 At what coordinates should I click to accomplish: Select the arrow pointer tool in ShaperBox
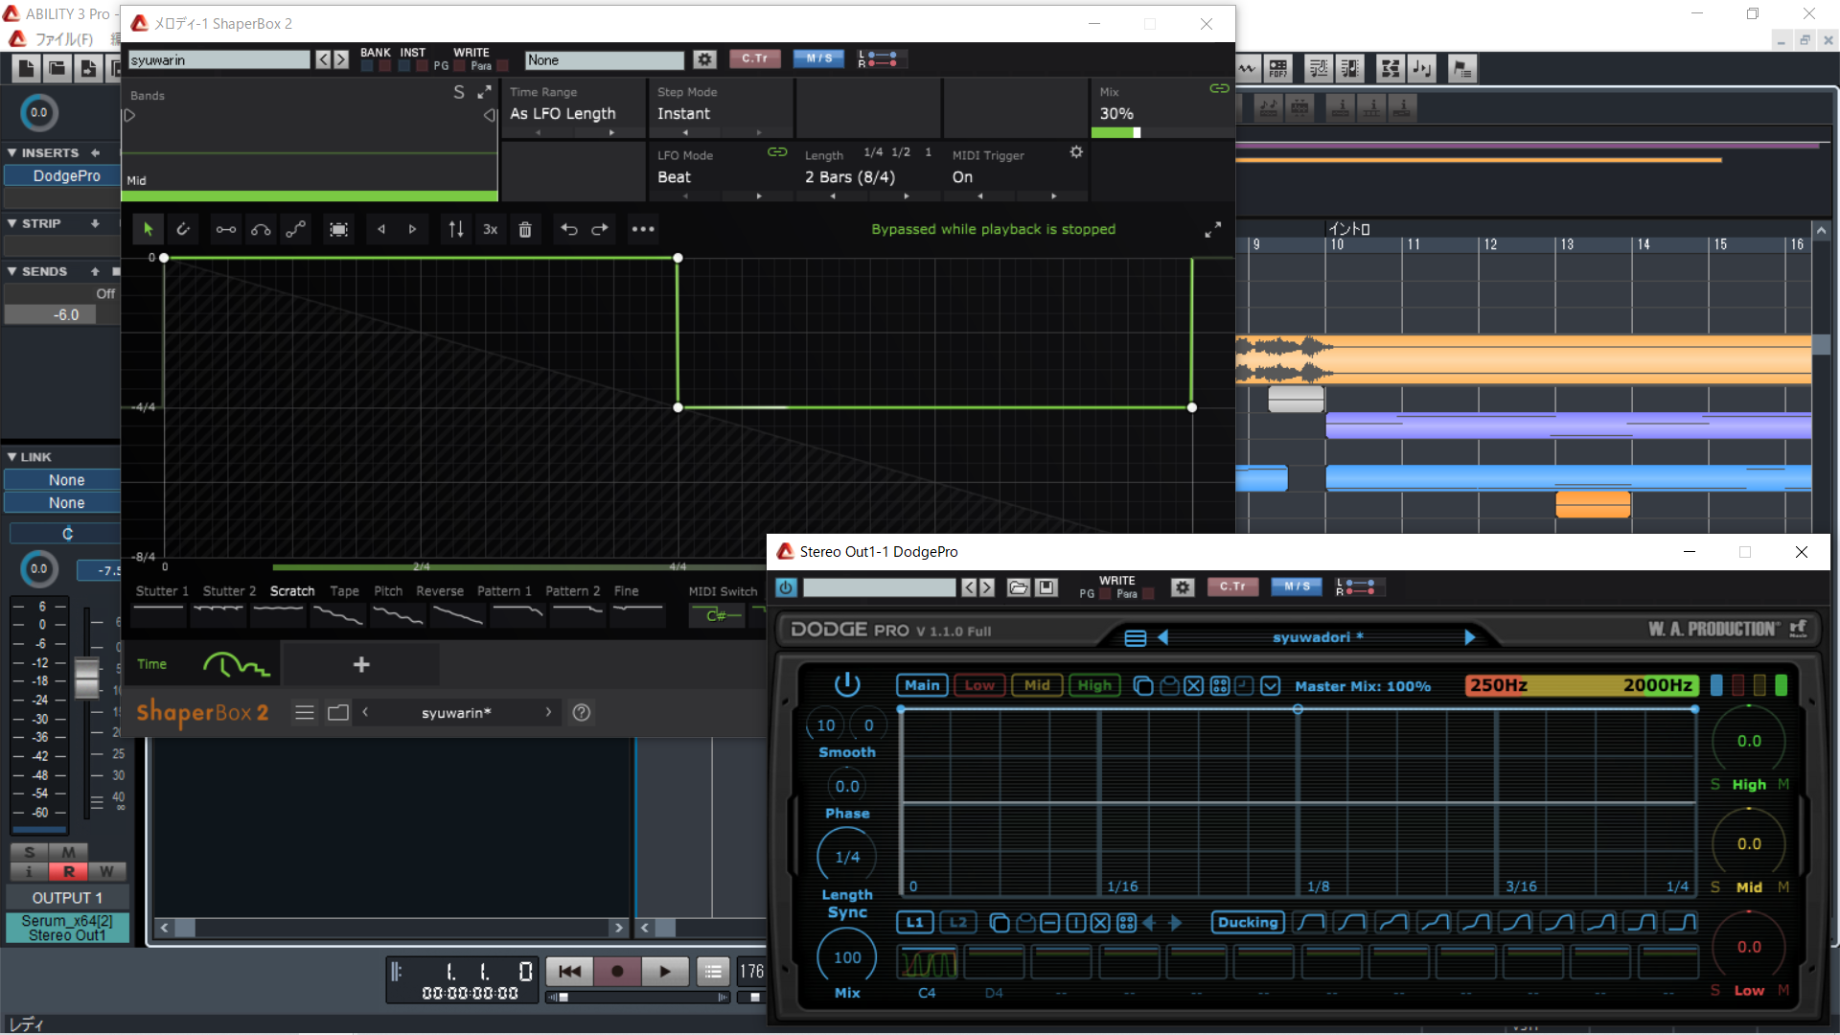pyautogui.click(x=148, y=229)
